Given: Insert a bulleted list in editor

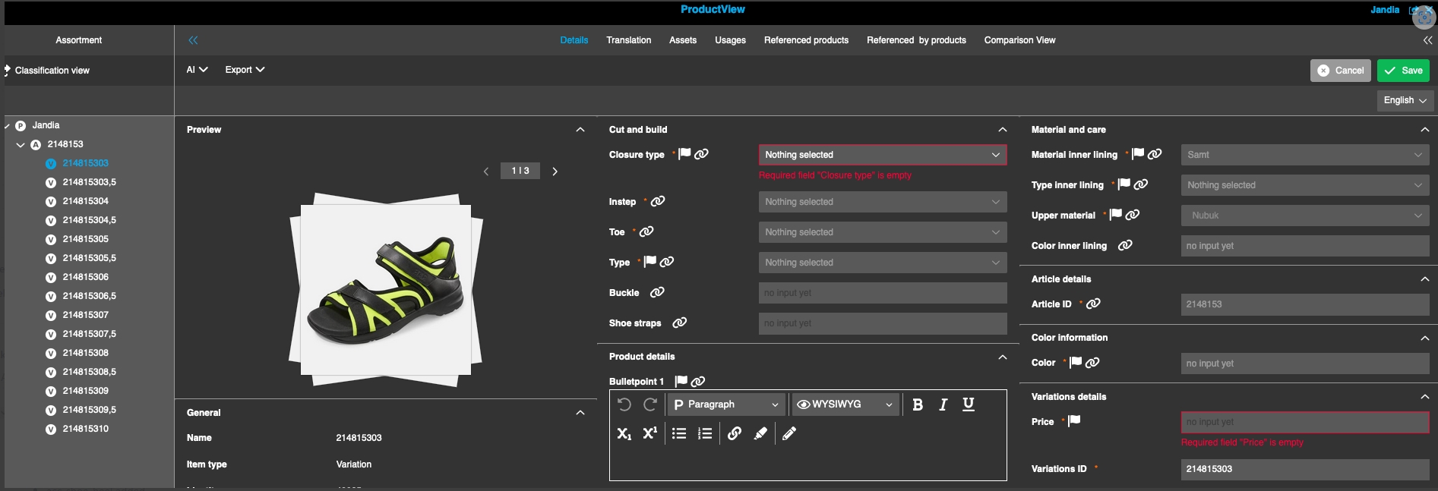Looking at the screenshot, I should point(679,433).
